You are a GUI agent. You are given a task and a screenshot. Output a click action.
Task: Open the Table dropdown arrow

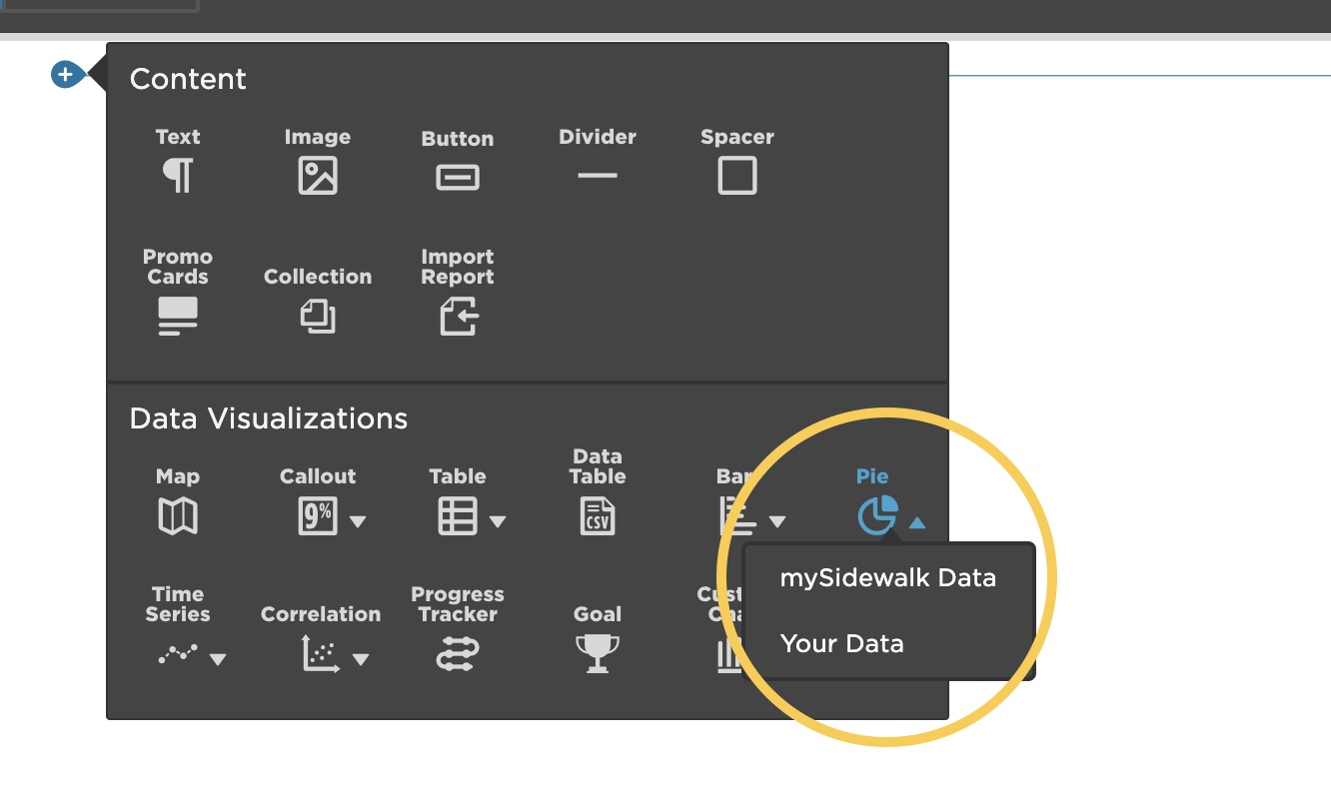pyautogui.click(x=498, y=521)
